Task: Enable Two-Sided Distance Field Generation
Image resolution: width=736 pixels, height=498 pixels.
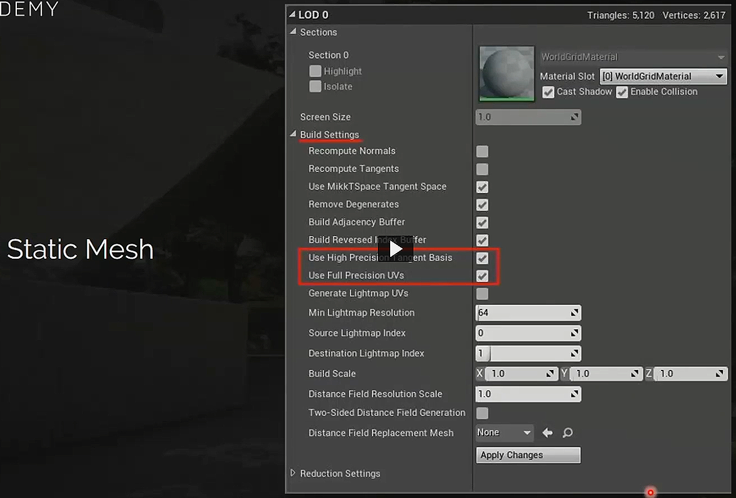Action: [482, 413]
